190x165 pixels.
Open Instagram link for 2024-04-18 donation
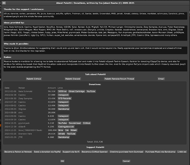coord(63,95)
